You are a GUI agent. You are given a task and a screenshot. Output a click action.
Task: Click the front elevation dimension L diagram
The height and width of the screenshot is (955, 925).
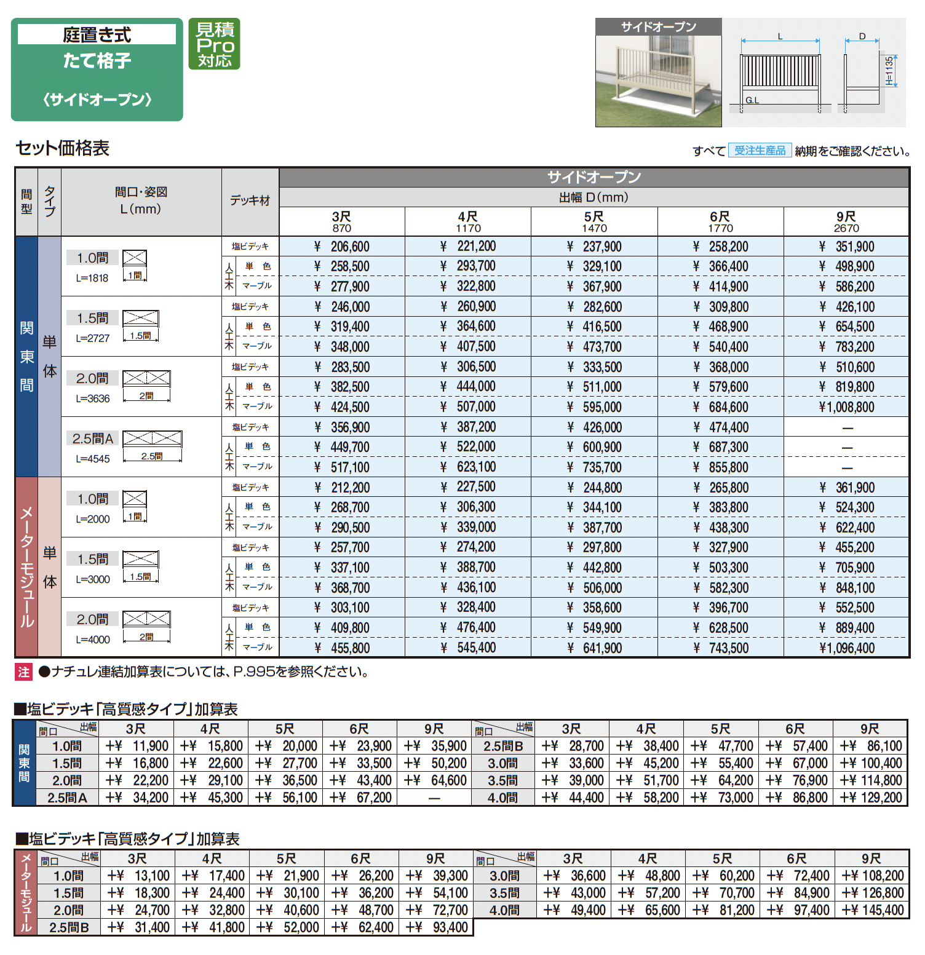tap(780, 74)
